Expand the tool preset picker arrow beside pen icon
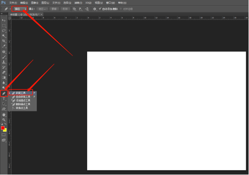 10,9
